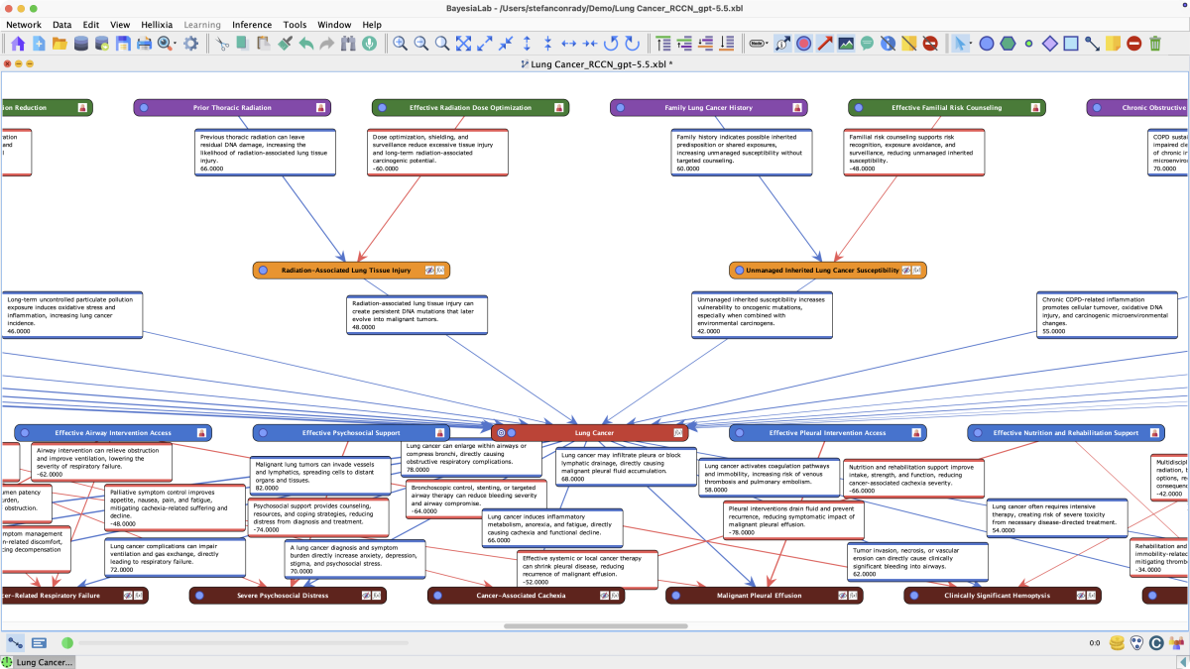Open the Node label display dropdown

(x=759, y=44)
